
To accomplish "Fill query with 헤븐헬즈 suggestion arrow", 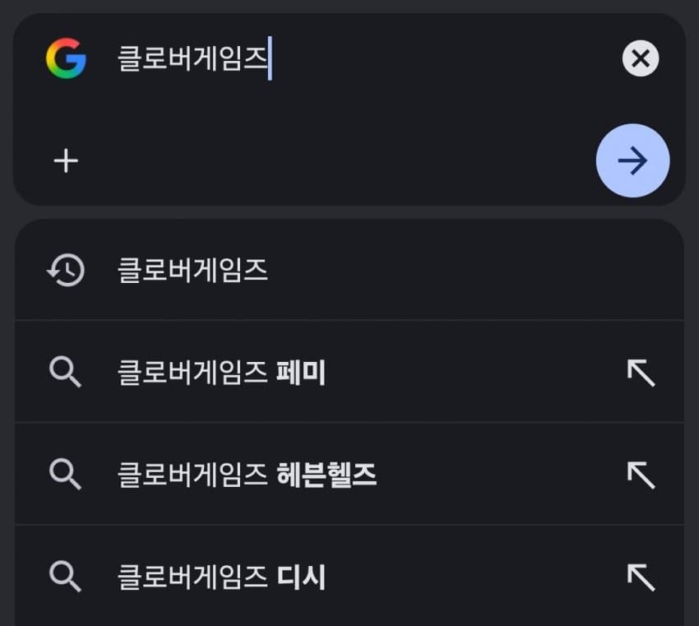I will [x=641, y=475].
